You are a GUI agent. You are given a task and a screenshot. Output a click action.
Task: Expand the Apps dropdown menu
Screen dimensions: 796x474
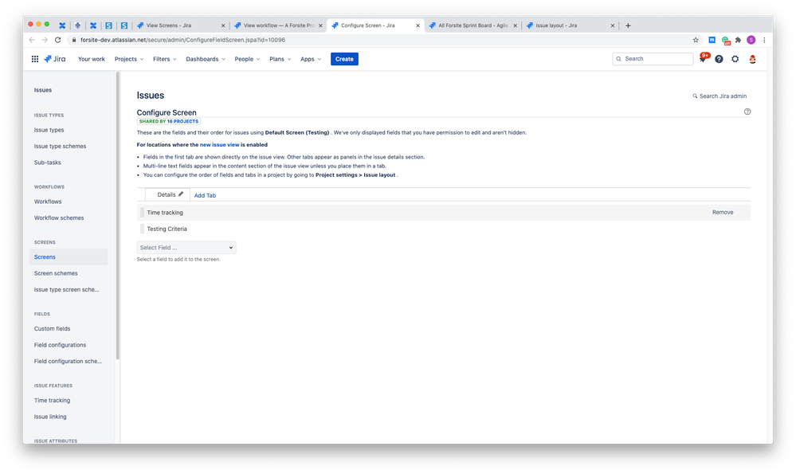coord(311,60)
